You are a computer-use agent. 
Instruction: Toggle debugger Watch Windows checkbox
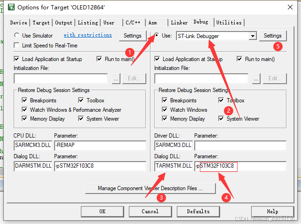point(165,109)
